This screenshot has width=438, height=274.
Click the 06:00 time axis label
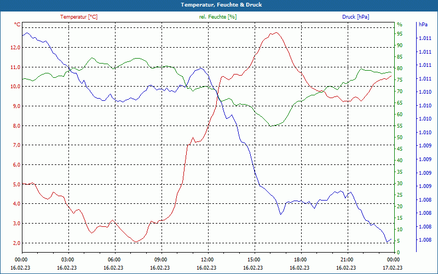point(113,260)
